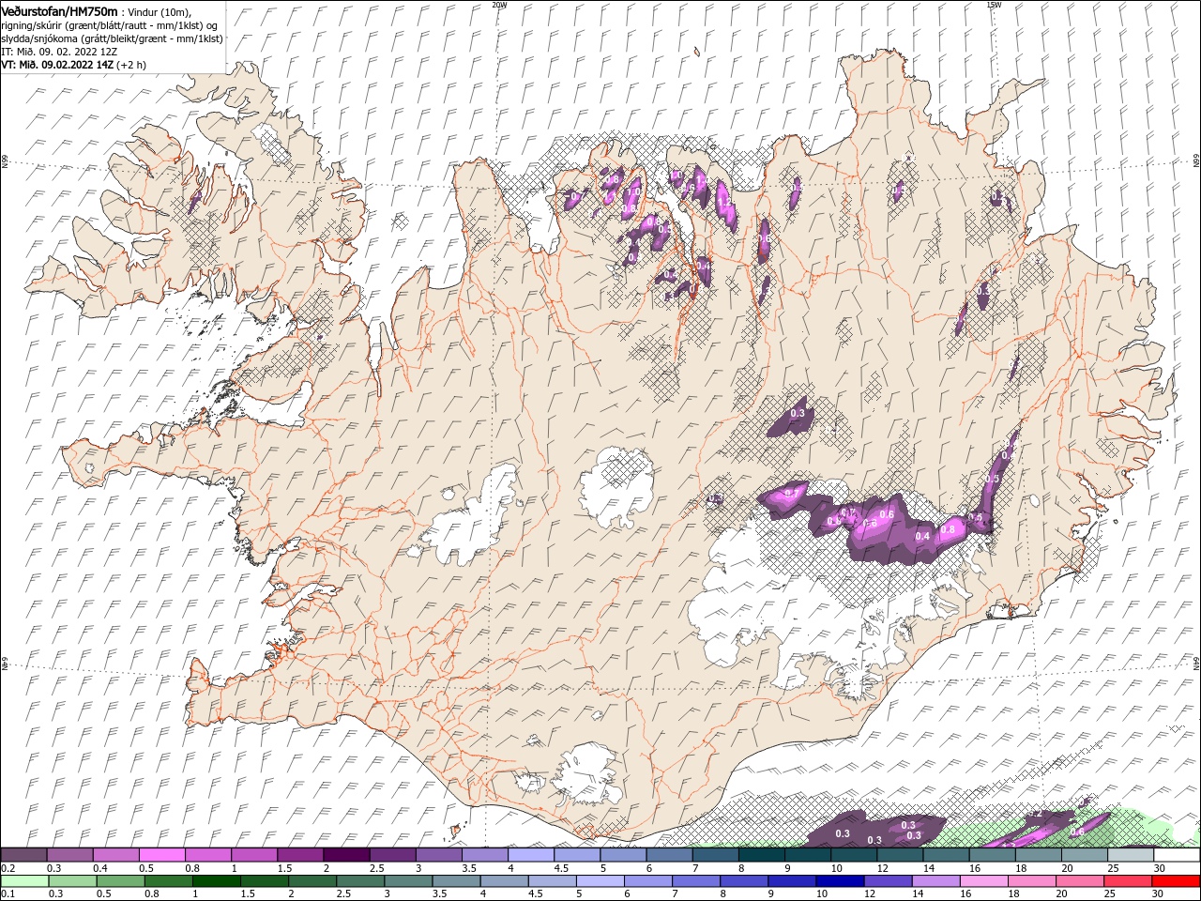Screen dimensions: 1201x901
Task: Pick the 16 swatch in the upper legend row
Action: [x=993, y=855]
